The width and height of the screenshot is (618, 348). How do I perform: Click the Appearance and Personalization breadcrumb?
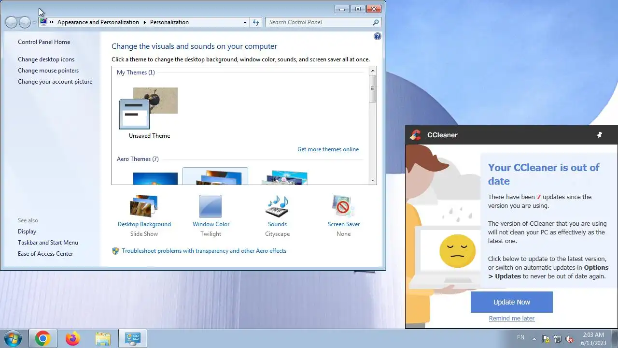[x=98, y=22]
